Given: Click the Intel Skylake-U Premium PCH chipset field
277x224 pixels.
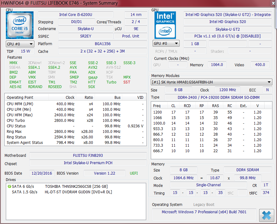Looking at the screenshot, I should pos(88,163).
